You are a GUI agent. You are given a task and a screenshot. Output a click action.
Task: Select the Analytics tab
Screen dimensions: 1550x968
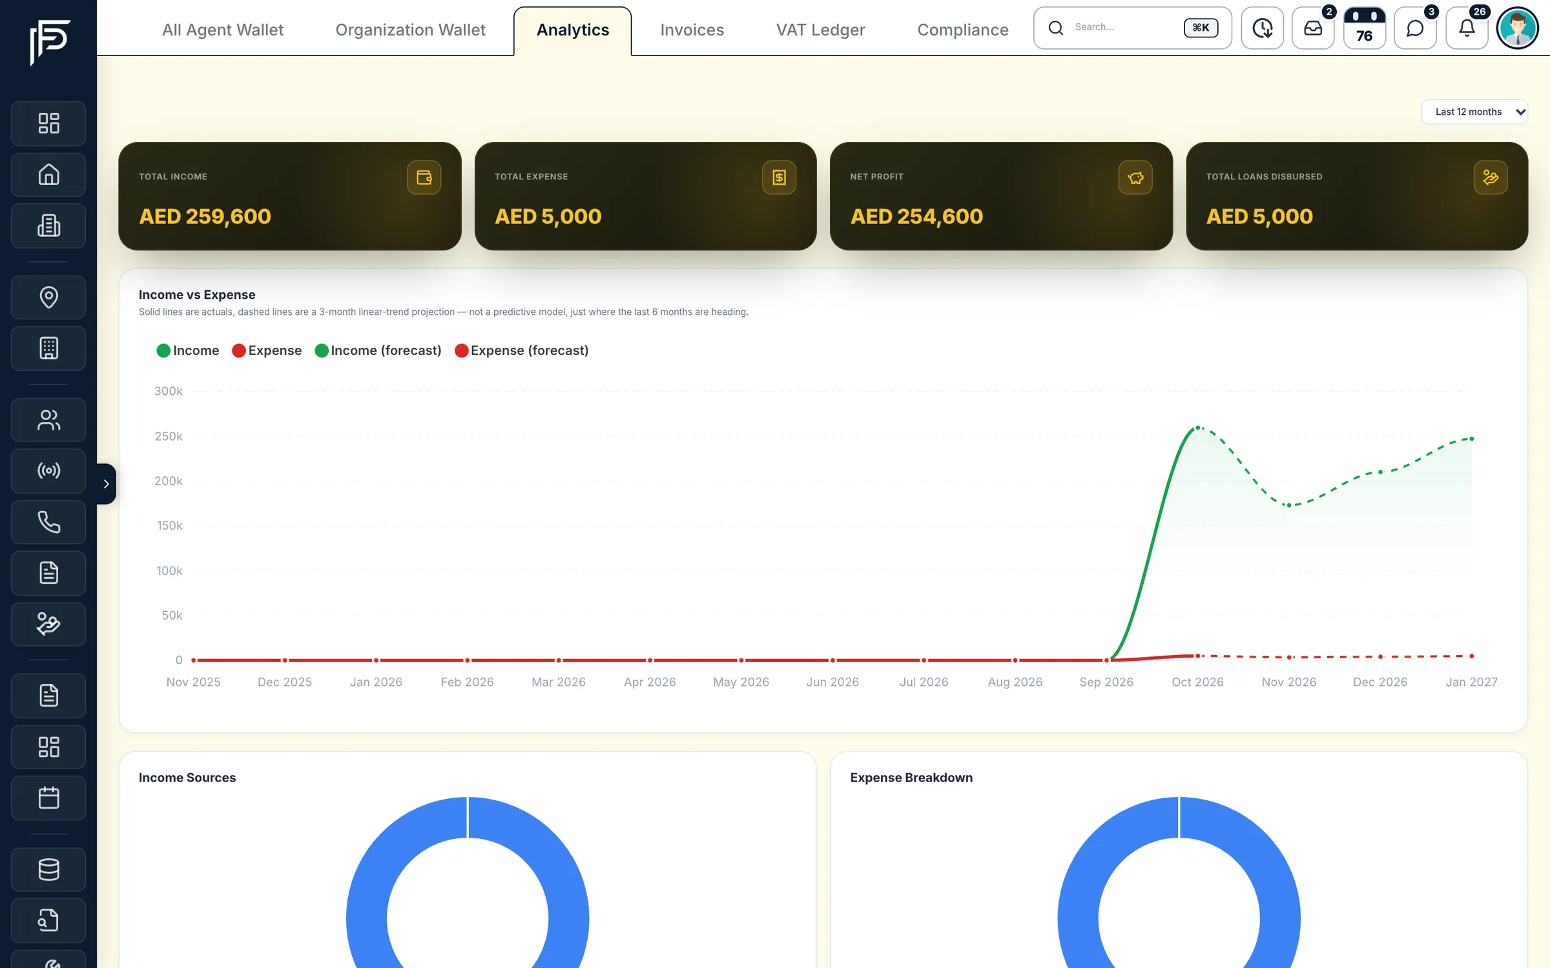[x=573, y=30]
